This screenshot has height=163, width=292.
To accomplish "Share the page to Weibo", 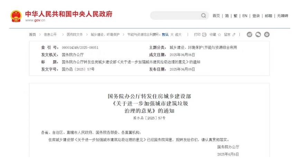I will point(249,34).
